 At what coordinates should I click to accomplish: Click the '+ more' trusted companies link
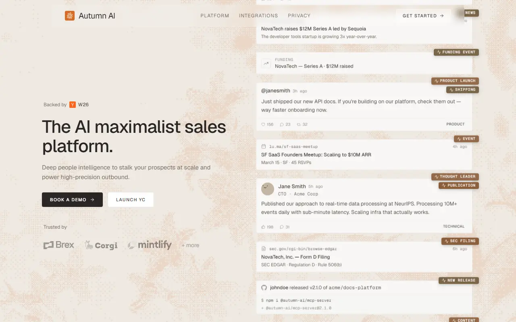pyautogui.click(x=190, y=245)
